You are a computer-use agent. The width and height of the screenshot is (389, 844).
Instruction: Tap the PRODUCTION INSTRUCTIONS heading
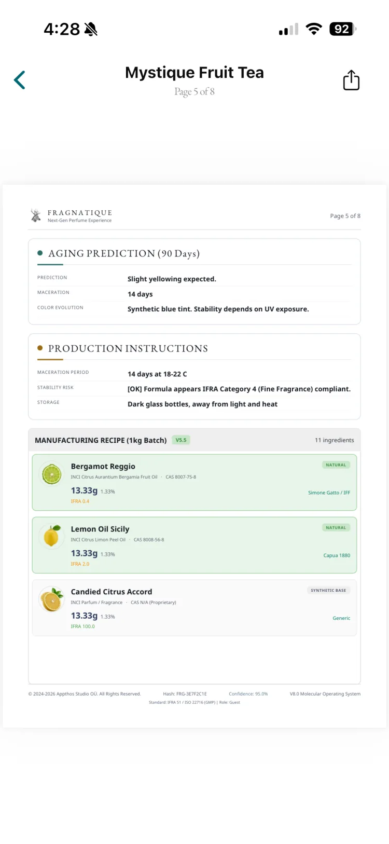pyautogui.click(x=128, y=348)
